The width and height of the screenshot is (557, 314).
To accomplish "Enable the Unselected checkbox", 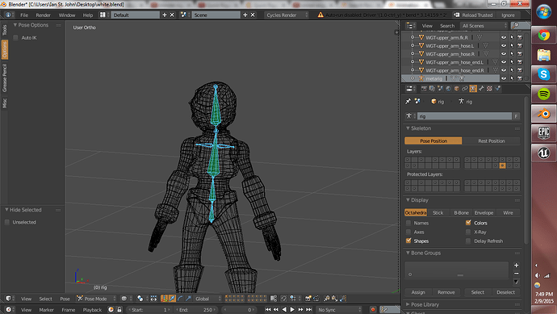I will tap(6, 222).
